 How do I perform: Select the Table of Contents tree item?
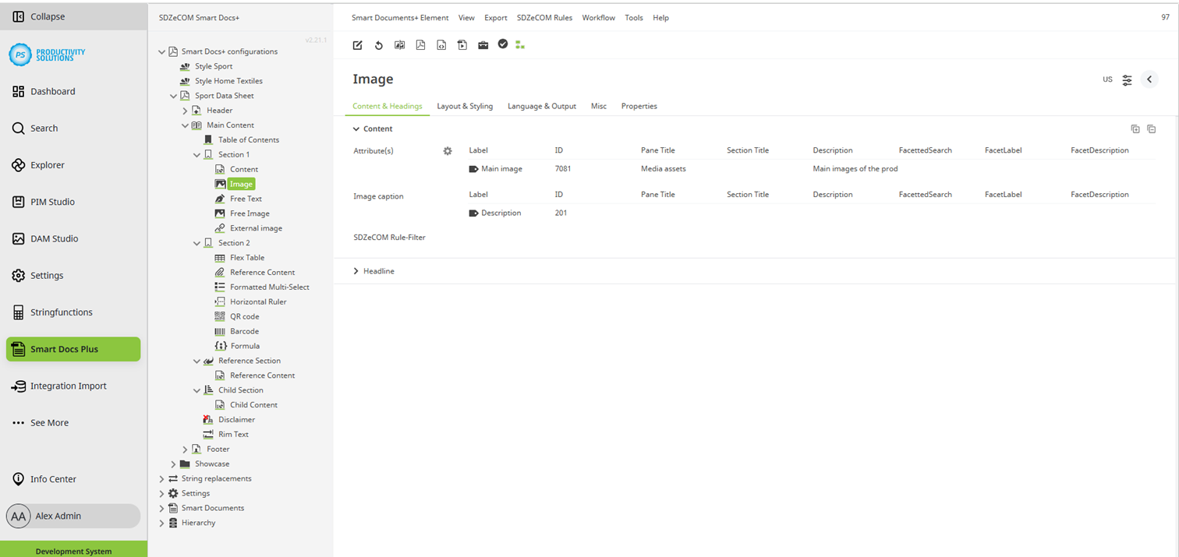tap(248, 140)
